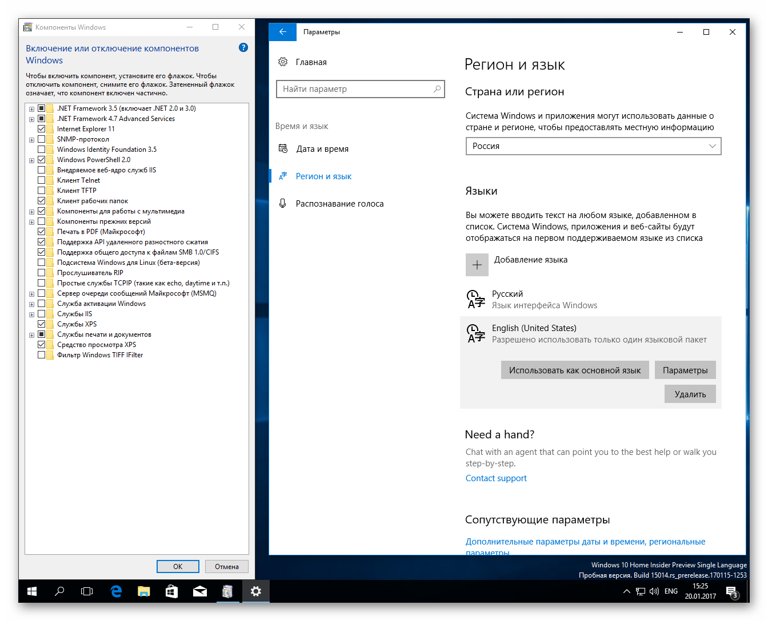This screenshot has height=621, width=768.
Task: Click the network icon in system tray
Action: (x=641, y=591)
